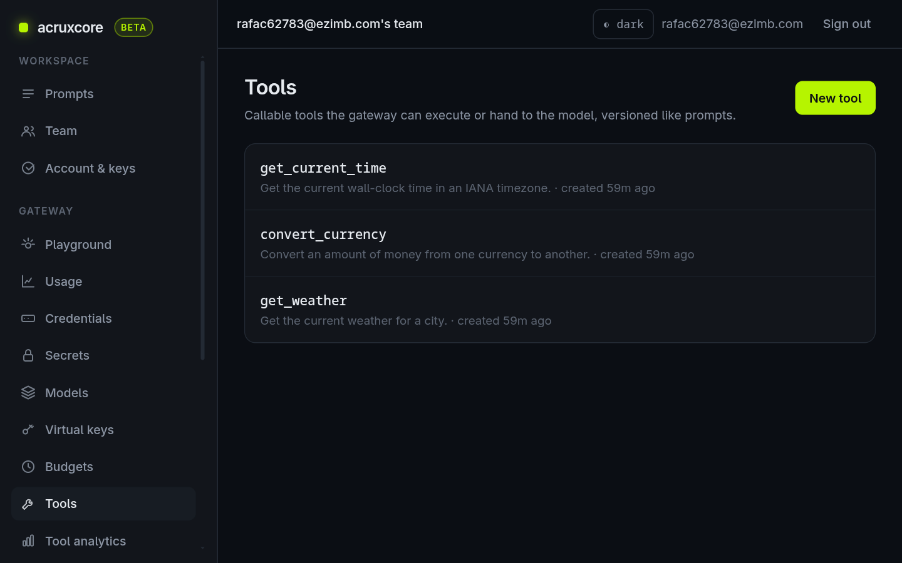Click the green acruxcore logo dot
902x563 pixels.
tap(24, 28)
